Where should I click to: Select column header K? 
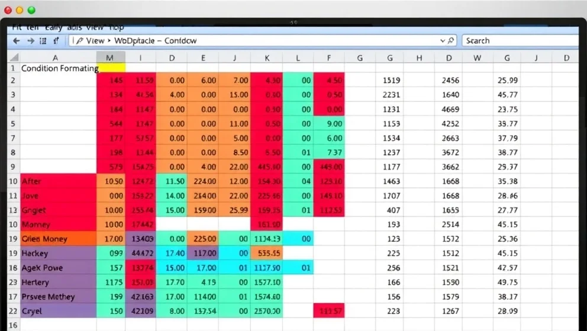(x=267, y=58)
